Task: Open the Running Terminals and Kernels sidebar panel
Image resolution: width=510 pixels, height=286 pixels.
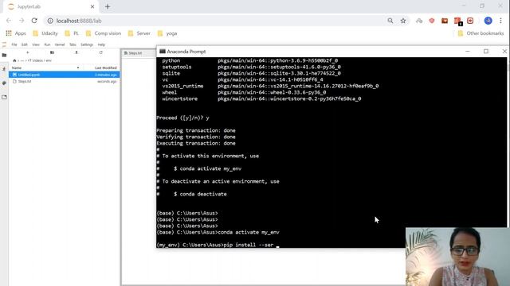Action: pos(4,69)
